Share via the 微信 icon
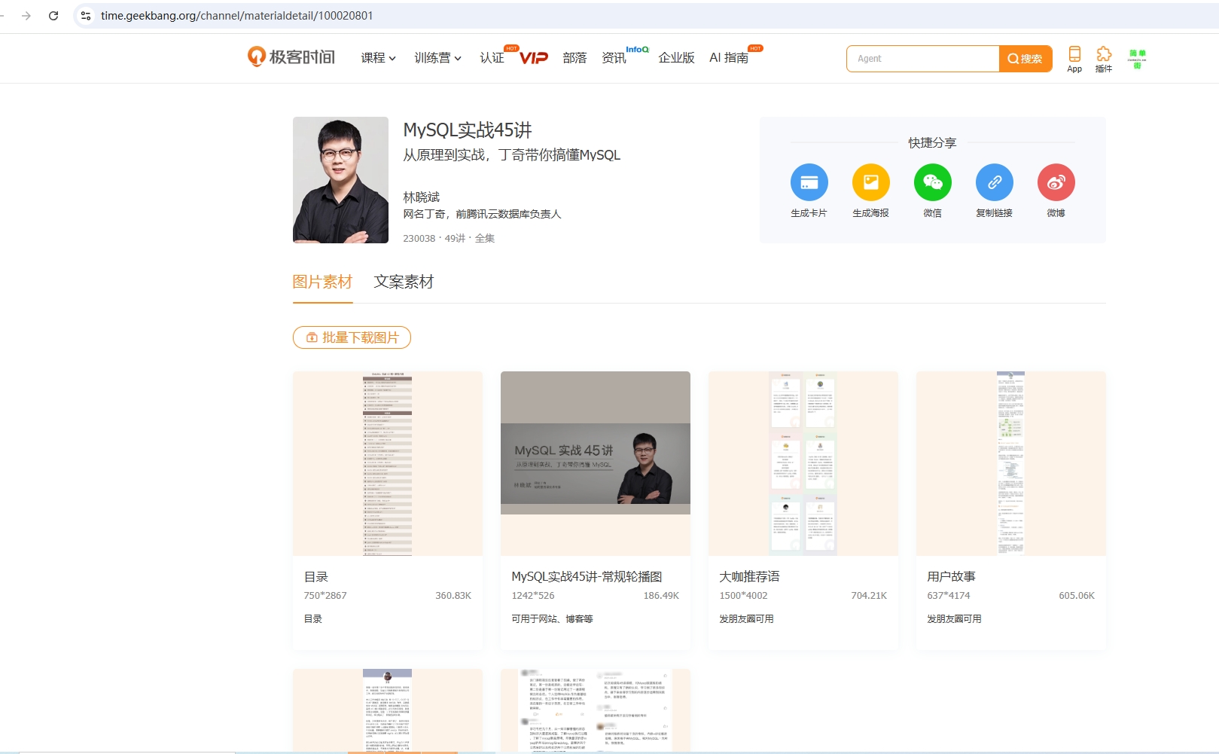The height and width of the screenshot is (754, 1219). 932,182
